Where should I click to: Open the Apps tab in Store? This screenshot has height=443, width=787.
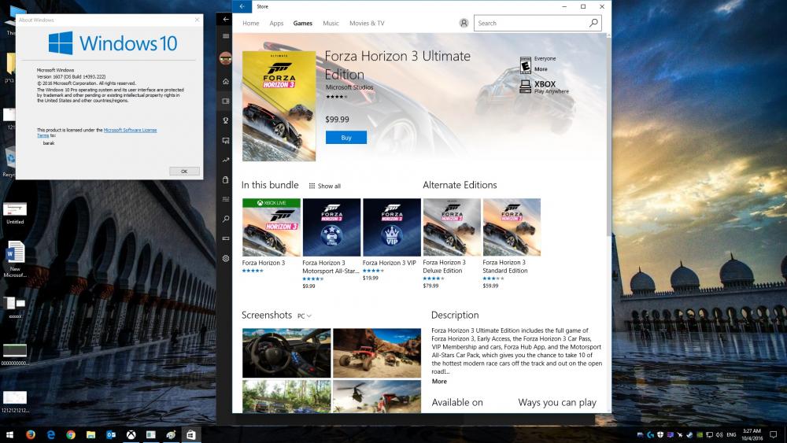click(x=276, y=23)
